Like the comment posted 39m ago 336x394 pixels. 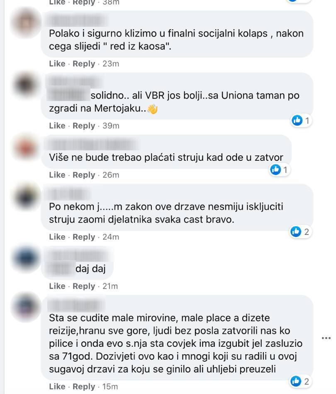(57, 126)
